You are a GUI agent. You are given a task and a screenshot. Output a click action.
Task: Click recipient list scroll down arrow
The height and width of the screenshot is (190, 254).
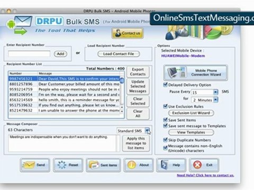(122, 111)
